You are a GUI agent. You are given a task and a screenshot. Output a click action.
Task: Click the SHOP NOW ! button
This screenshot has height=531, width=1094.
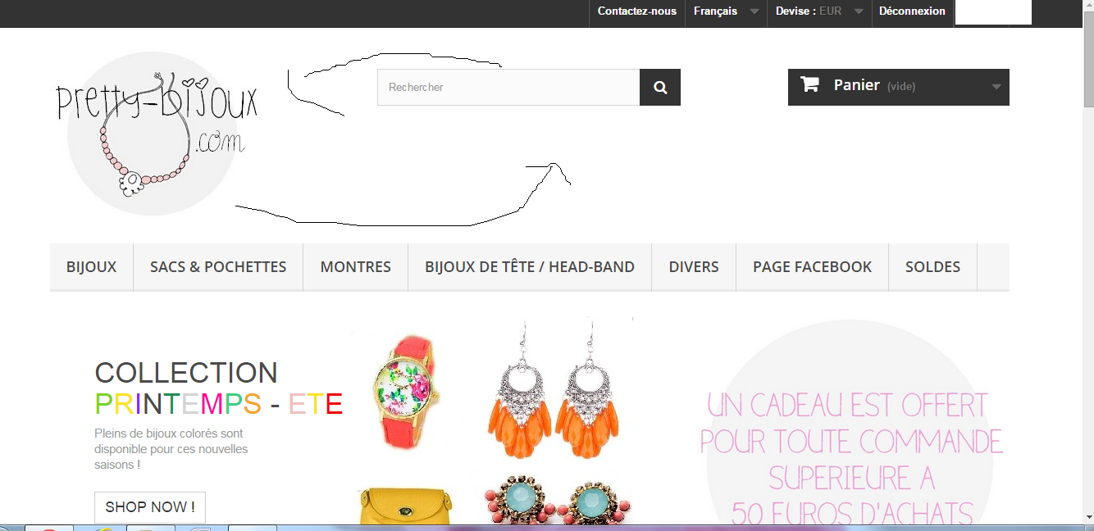coord(150,507)
